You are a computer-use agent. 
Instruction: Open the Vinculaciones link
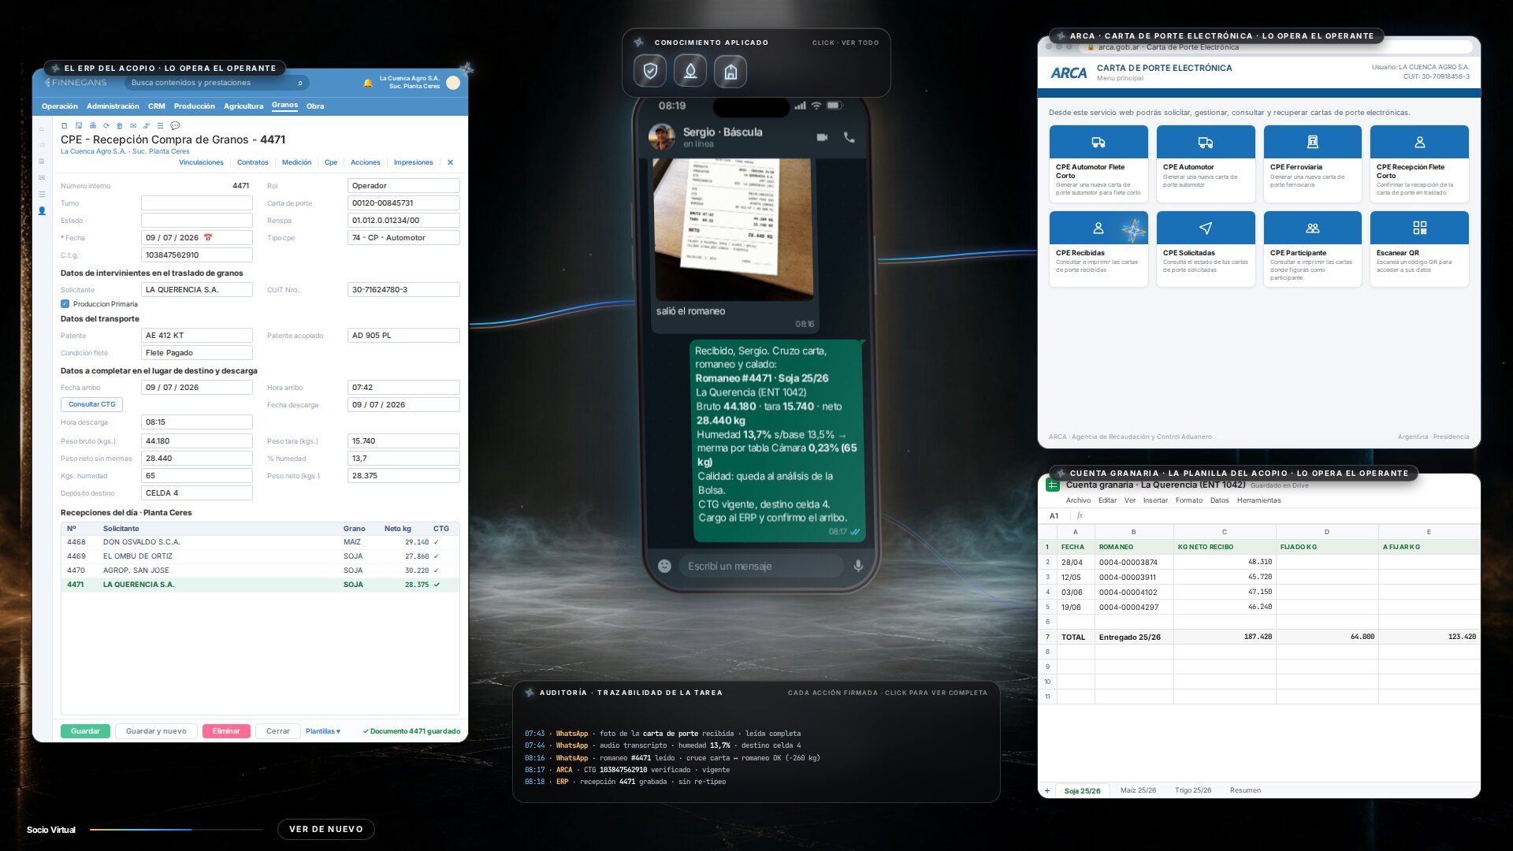tap(201, 162)
